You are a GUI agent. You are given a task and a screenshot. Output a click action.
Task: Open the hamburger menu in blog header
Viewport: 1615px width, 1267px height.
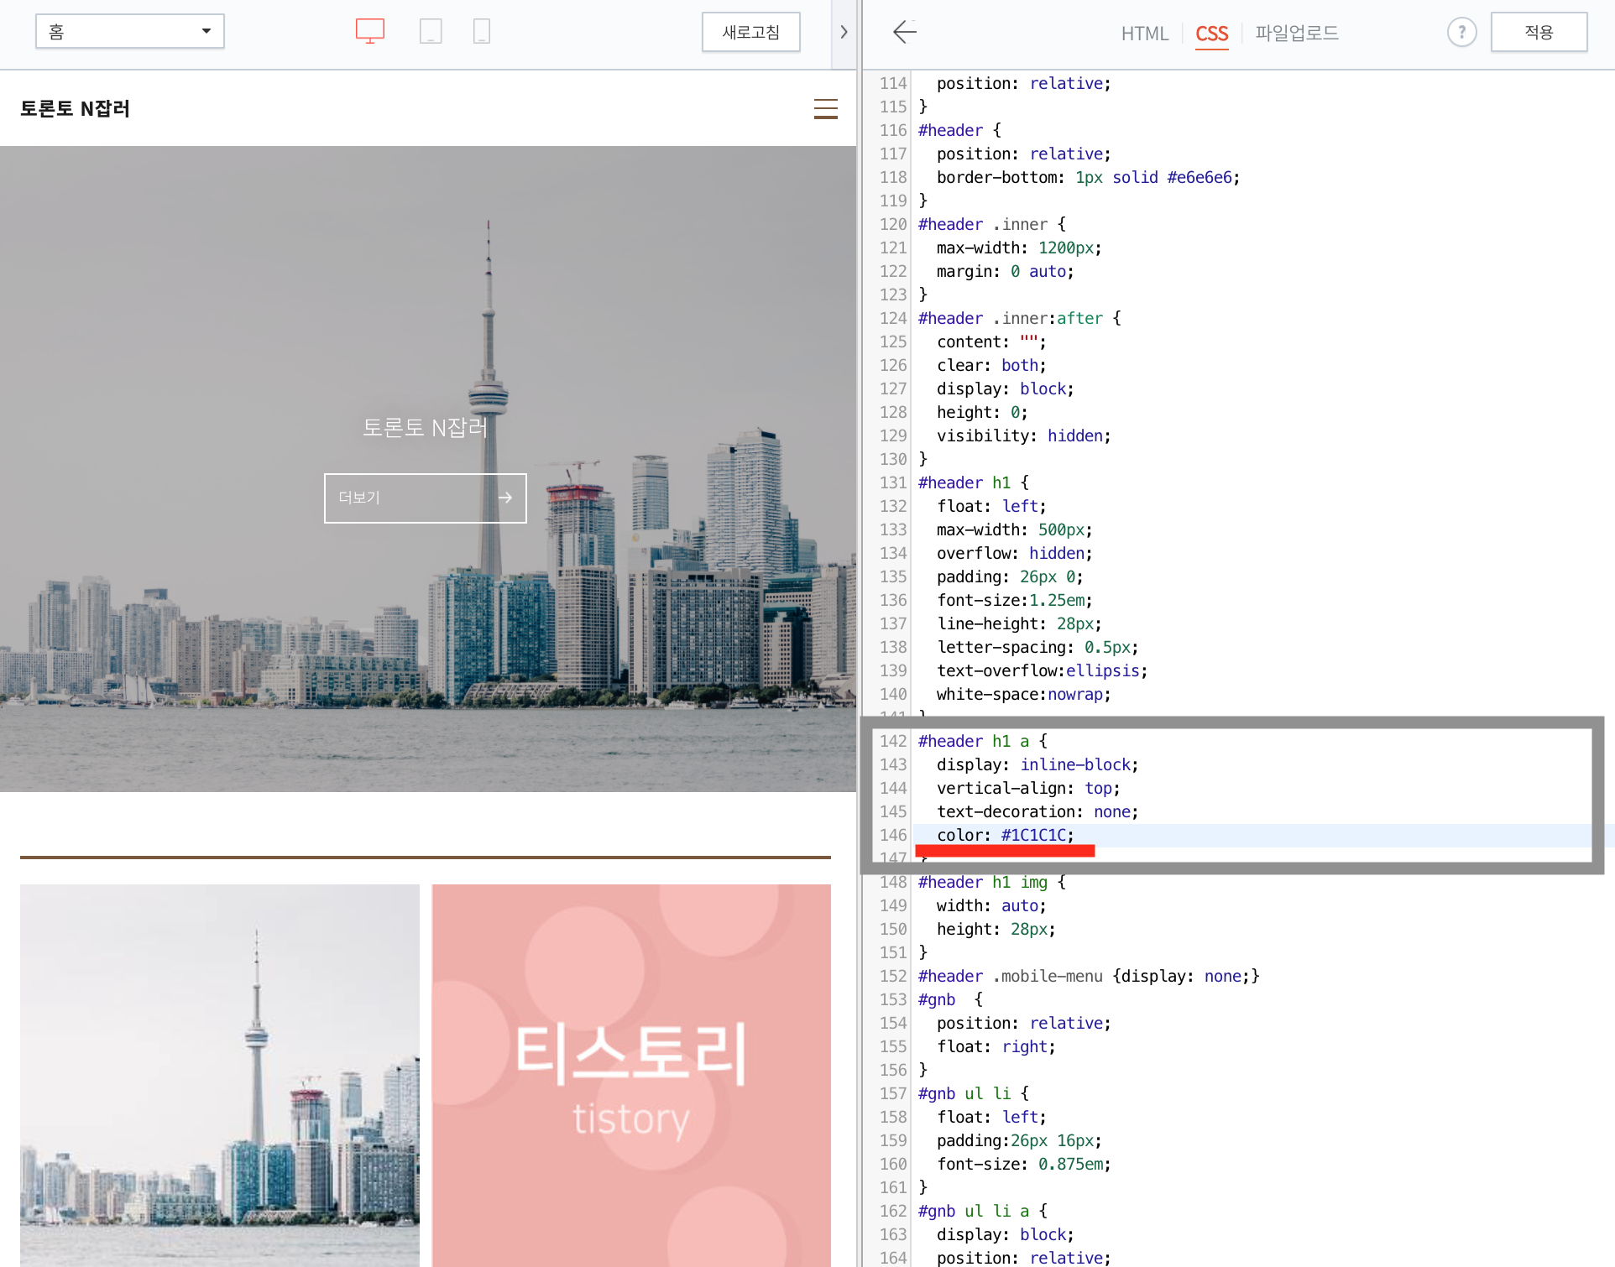tap(825, 109)
